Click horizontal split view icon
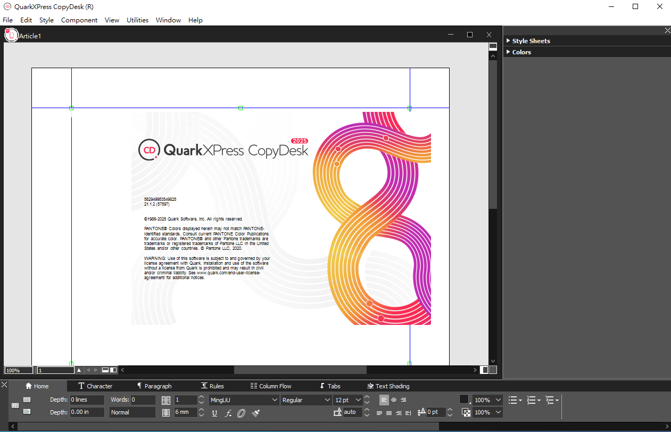Screen dimensions: 671x432 pos(105,370)
